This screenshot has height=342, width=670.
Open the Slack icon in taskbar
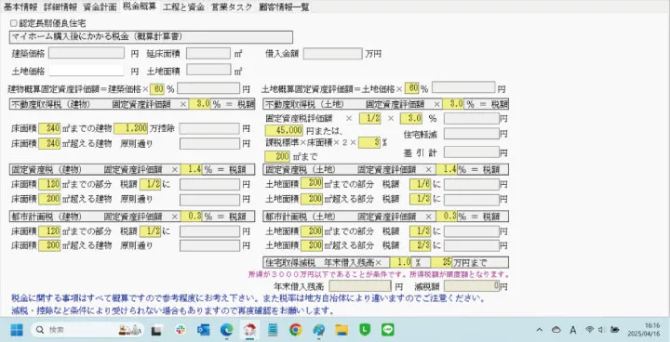click(181, 330)
